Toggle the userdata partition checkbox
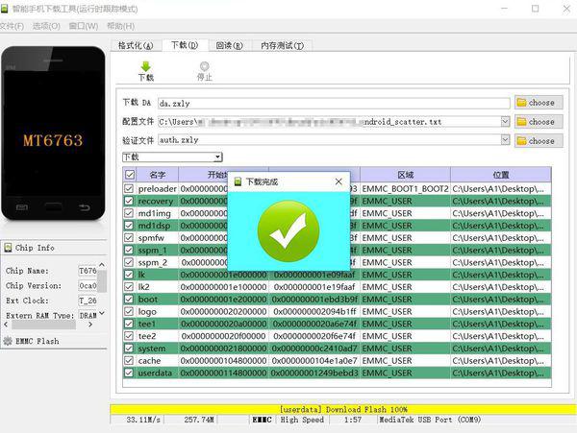The height and width of the screenshot is (433, 577). click(x=130, y=373)
